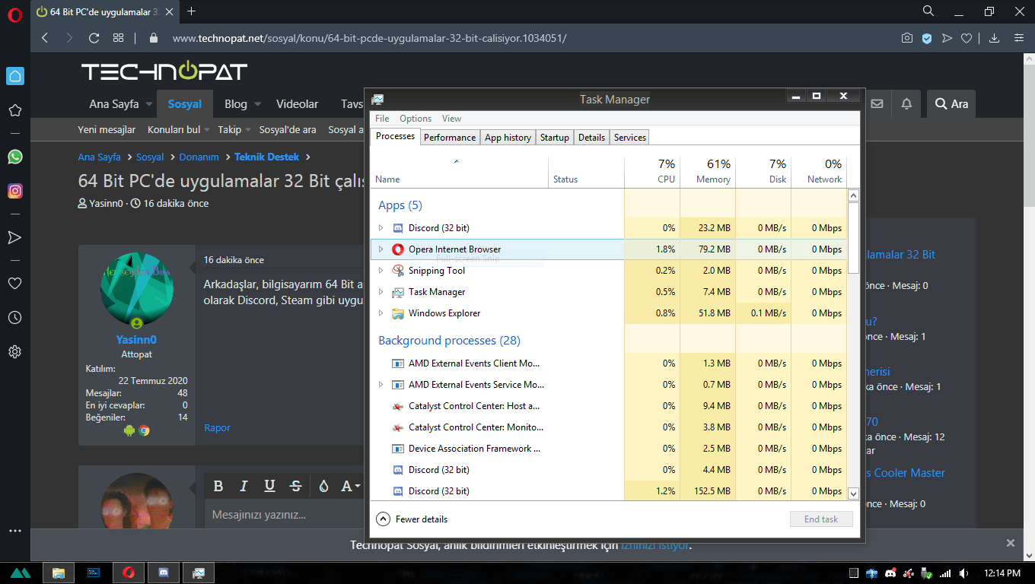Collapse view with Fewer details arrow
This screenshot has width=1035, height=584.
(383, 519)
